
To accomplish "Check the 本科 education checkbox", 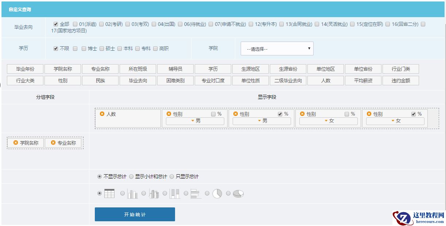I will click(x=120, y=48).
